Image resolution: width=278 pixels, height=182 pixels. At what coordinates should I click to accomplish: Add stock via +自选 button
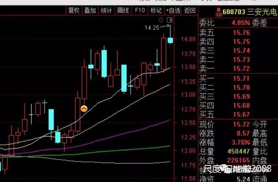[x=173, y=11]
